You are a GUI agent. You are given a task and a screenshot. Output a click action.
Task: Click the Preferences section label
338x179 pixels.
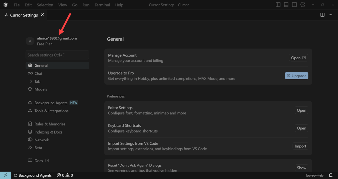(116, 96)
